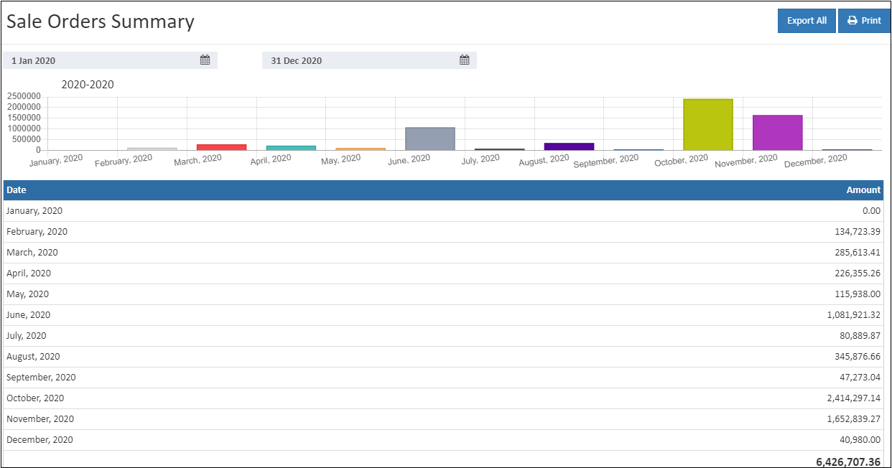892x468 pixels.
Task: Click the January amount 0.00
Action: (x=872, y=211)
